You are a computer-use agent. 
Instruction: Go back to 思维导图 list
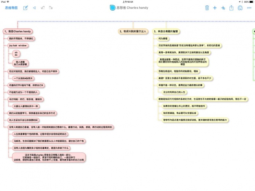coord(11,8)
